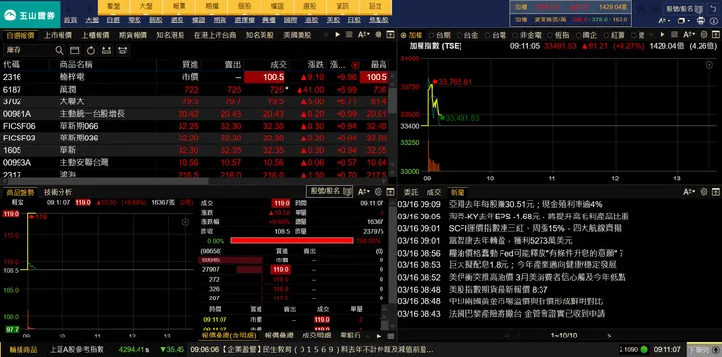722x357 pixels.
Task: Click 股號/股名 button in top right
Action: point(686,8)
